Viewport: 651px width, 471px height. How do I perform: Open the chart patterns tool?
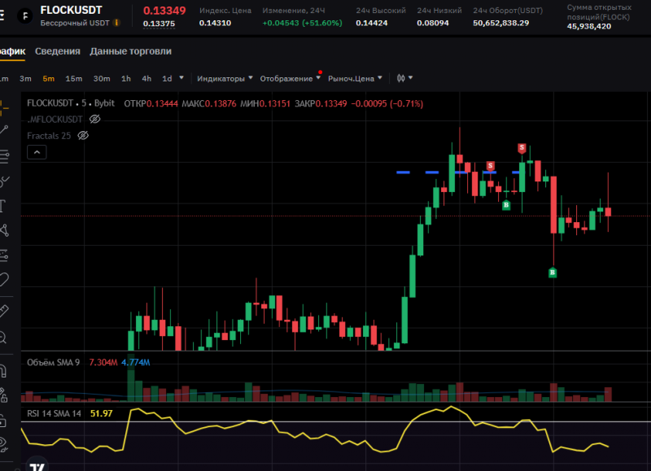[4, 230]
